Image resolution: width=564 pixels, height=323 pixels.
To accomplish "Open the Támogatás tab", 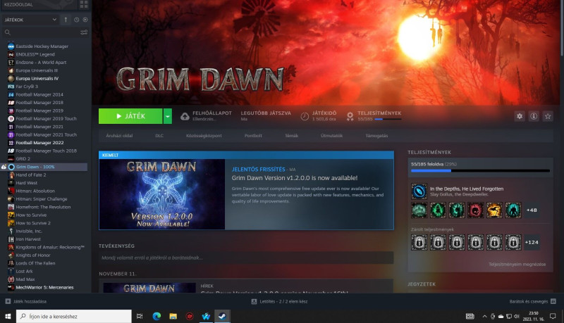I will (376, 136).
